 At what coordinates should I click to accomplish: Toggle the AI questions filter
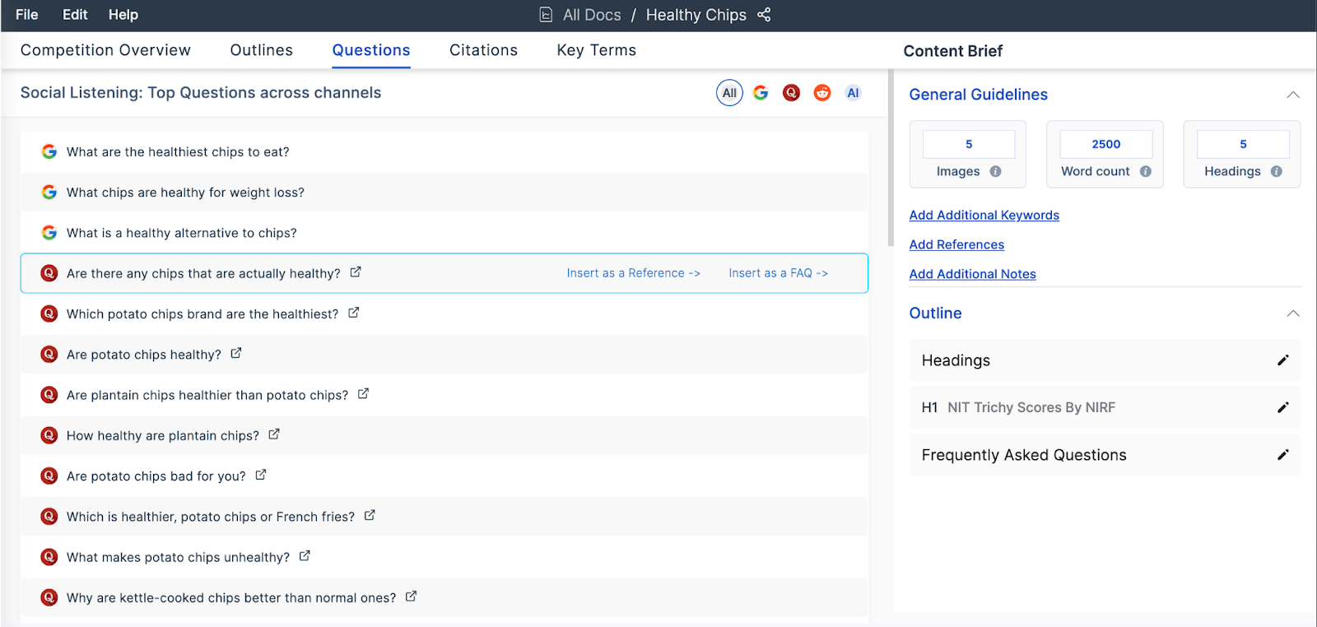point(853,93)
